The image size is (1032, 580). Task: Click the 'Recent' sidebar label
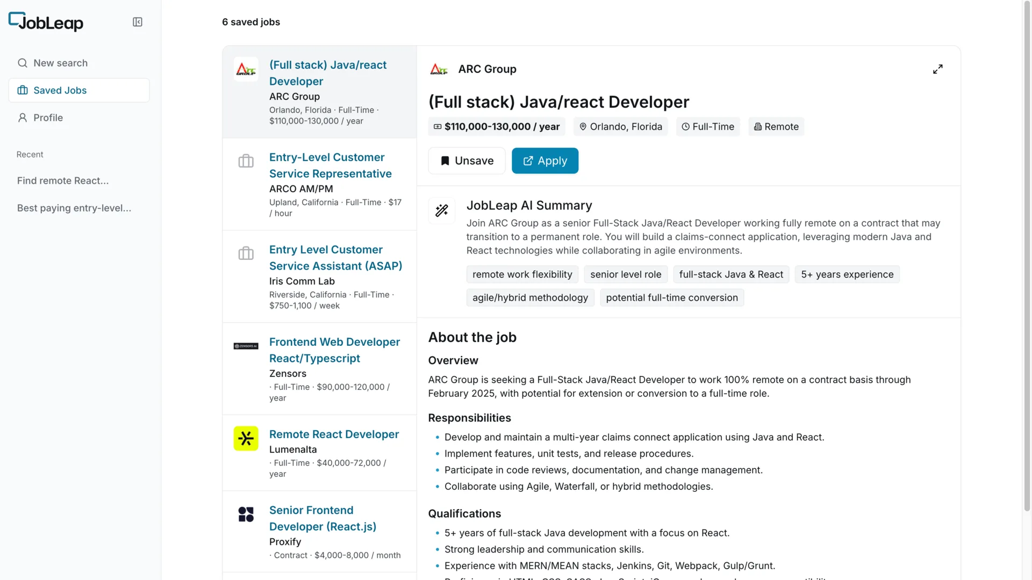30,155
